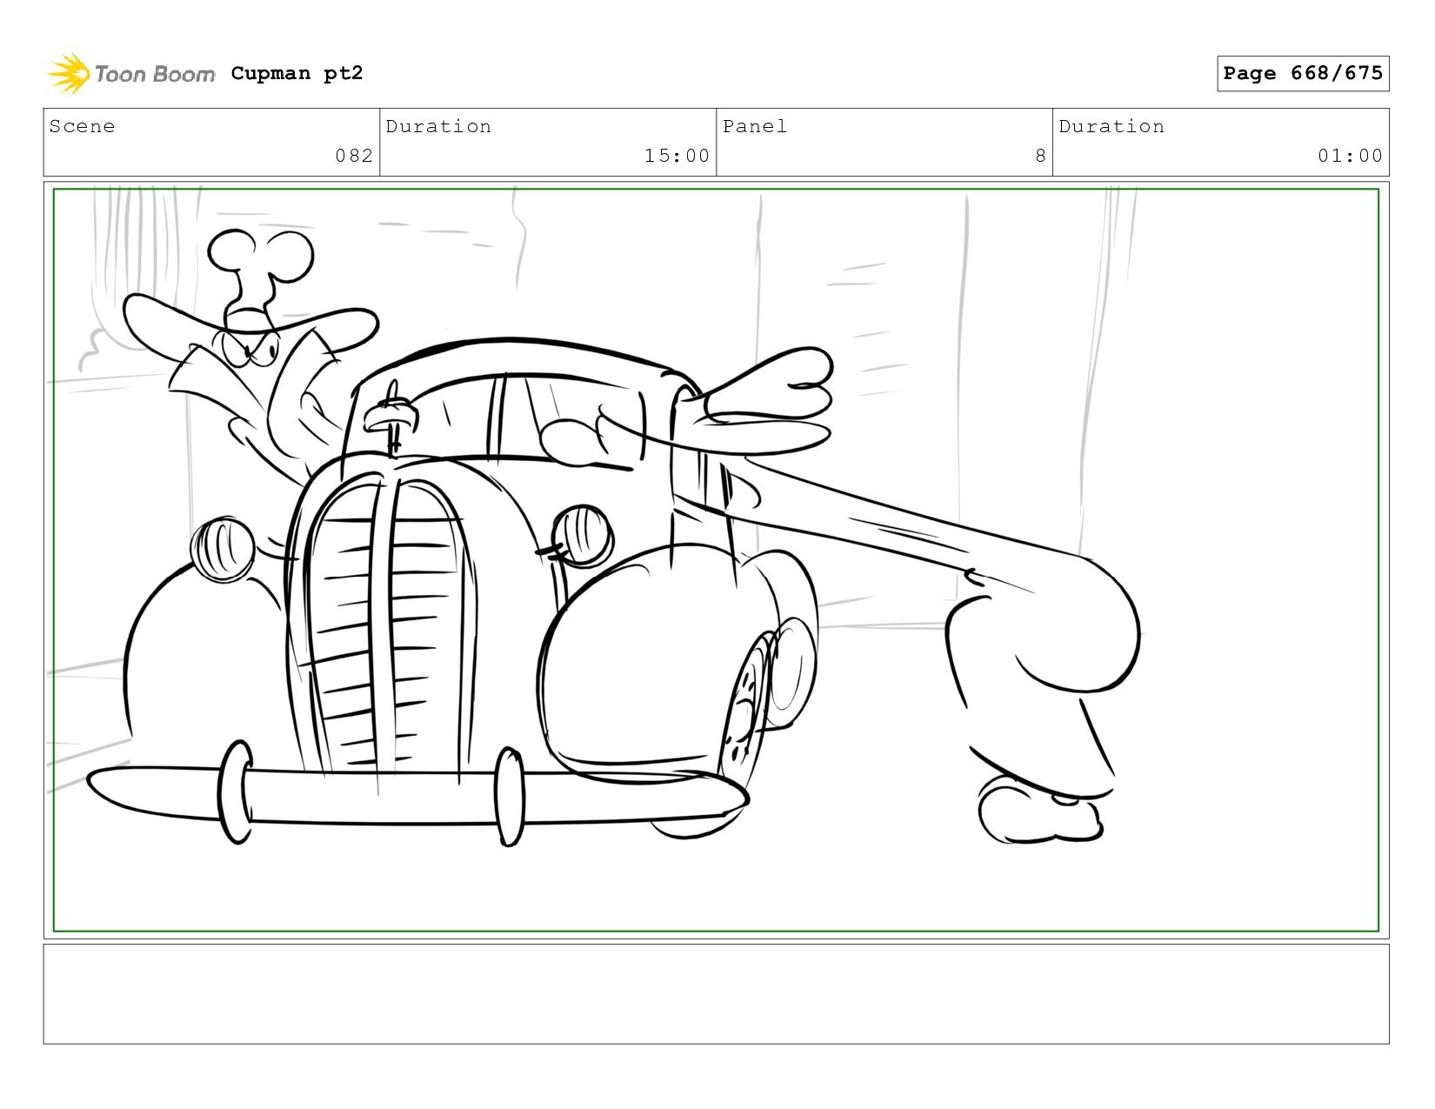Click the panel duration value '01:00'
The height and width of the screenshot is (1109, 1435).
pyautogui.click(x=1350, y=156)
